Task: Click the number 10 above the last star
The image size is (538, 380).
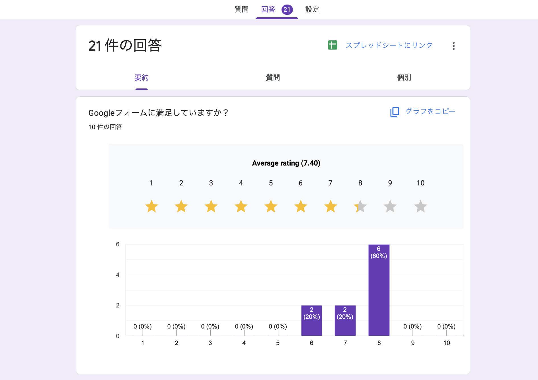Action: (x=420, y=183)
